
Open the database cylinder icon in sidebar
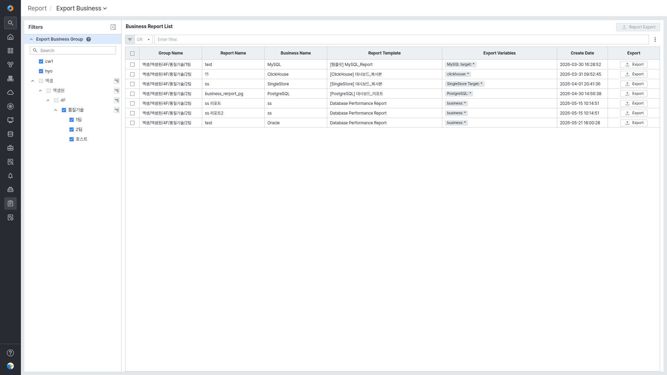pos(10,134)
